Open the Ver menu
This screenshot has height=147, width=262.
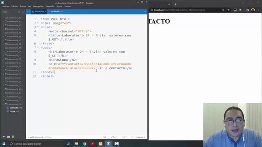(29, 7)
